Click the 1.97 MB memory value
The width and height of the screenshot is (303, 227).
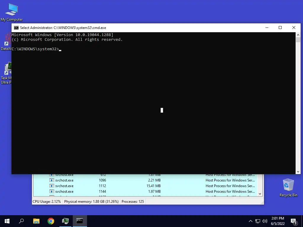[154, 192]
